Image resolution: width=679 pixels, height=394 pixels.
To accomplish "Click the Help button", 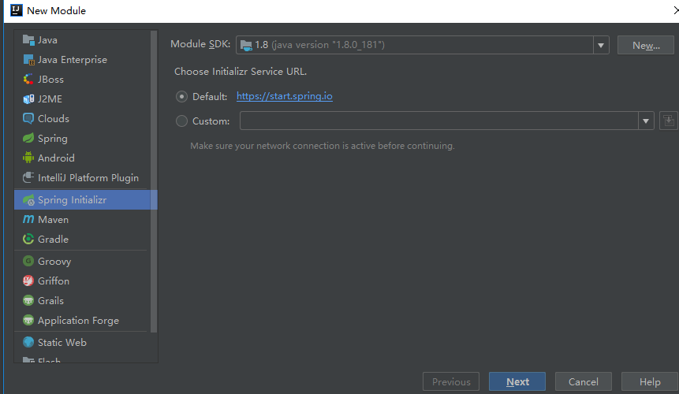I will pos(650,381).
